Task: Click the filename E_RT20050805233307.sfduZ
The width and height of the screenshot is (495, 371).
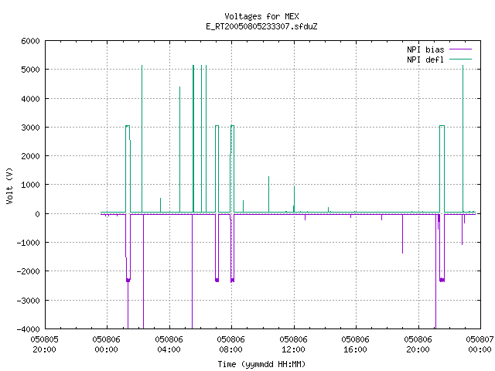Action: pyautogui.click(x=261, y=26)
